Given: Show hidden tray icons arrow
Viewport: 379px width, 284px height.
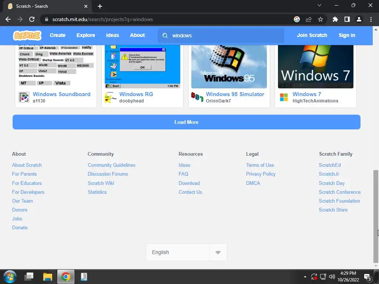Looking at the screenshot, I should 305,277.
